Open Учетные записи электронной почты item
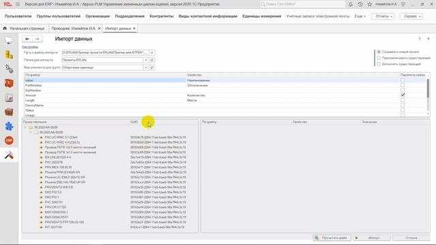436x245 pixels. (x=318, y=16)
